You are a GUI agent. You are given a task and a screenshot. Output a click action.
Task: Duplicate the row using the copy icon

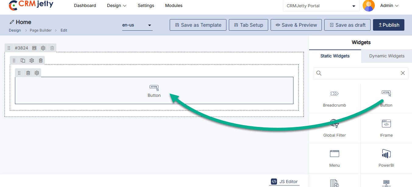(x=23, y=60)
